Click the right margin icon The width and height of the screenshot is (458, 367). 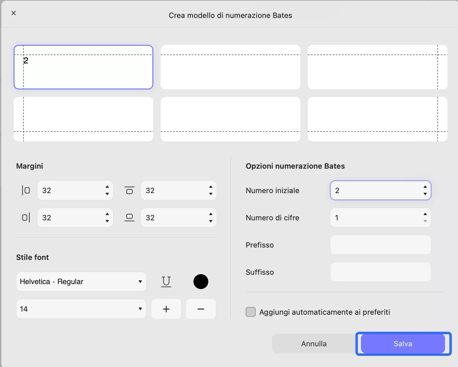coord(26,218)
